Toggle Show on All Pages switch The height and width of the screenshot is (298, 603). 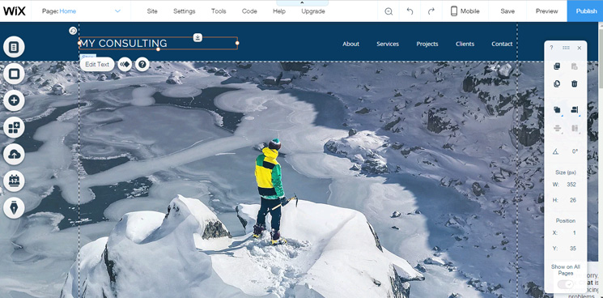565,284
